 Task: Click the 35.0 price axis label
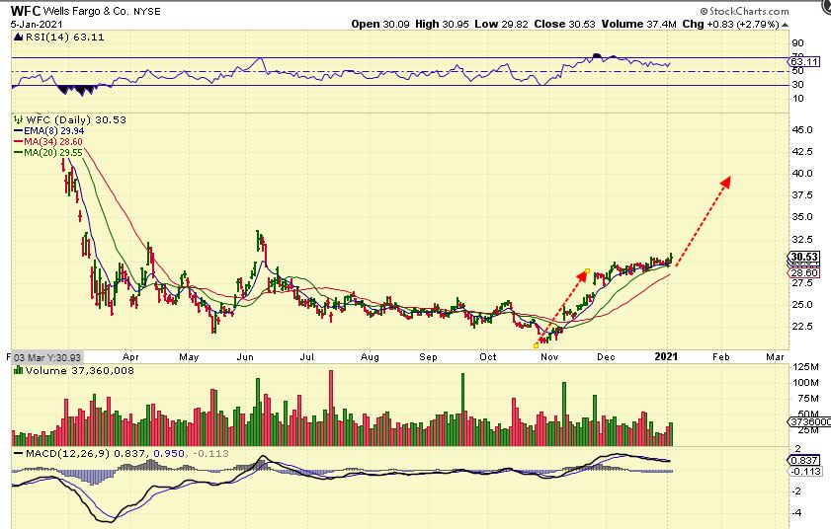802,216
